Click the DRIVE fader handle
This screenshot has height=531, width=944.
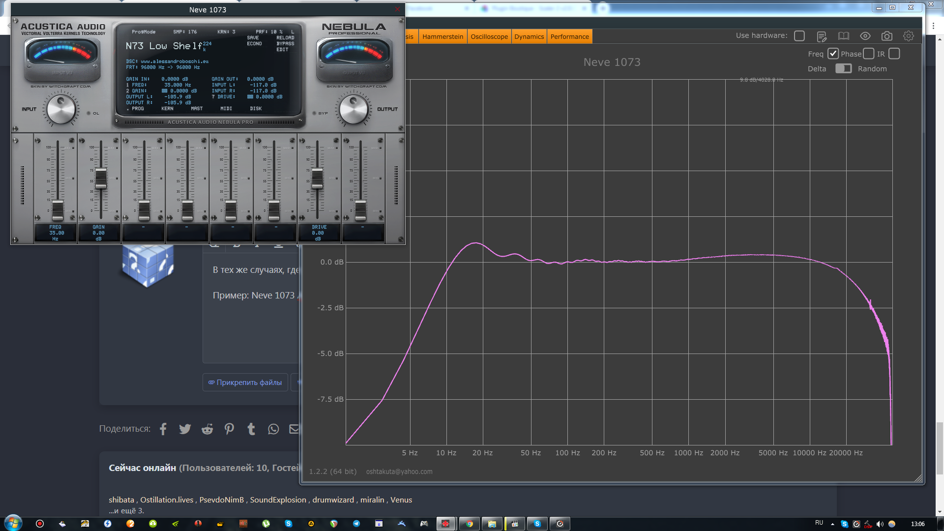(317, 179)
